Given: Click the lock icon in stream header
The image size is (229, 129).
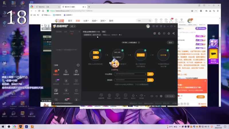Looking at the screenshot, I should [x=159, y=33].
